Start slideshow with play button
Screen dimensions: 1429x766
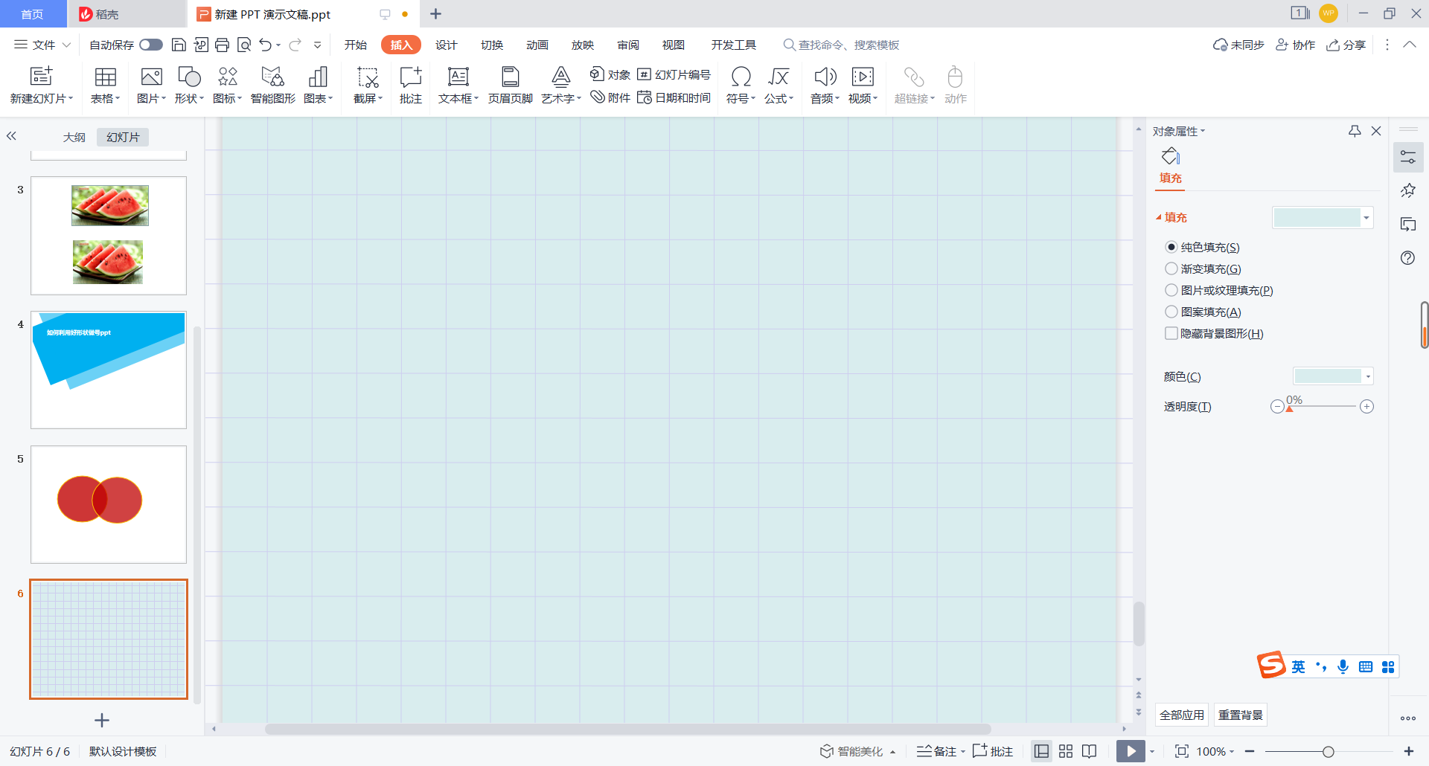click(1131, 751)
